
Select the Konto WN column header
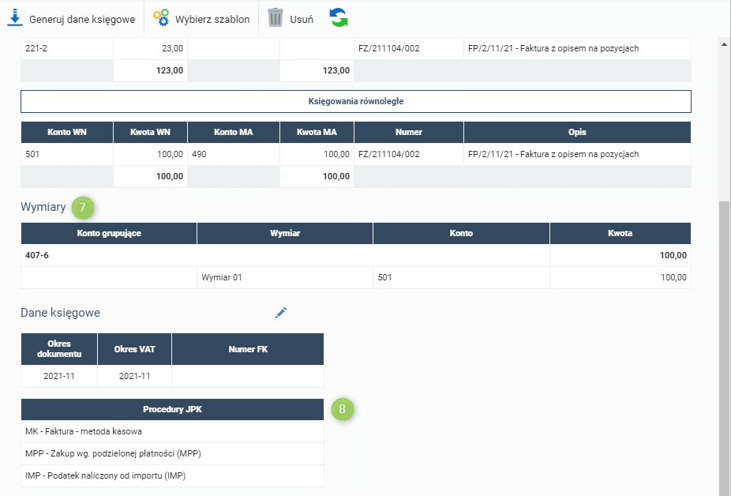(67, 132)
